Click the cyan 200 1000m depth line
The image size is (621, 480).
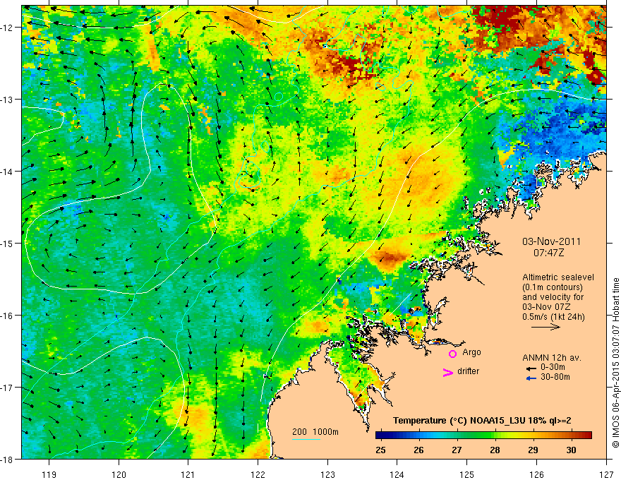point(306,439)
